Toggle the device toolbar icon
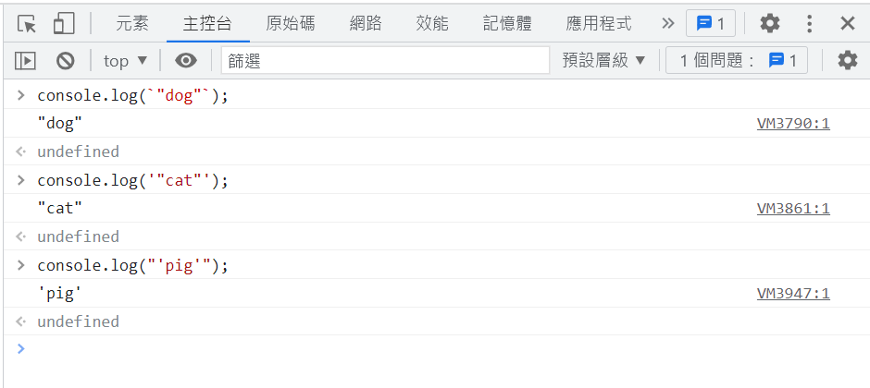The height and width of the screenshot is (388, 870). pos(64,24)
